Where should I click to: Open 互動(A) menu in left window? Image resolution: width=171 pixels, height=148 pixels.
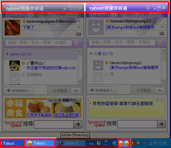[54, 15]
